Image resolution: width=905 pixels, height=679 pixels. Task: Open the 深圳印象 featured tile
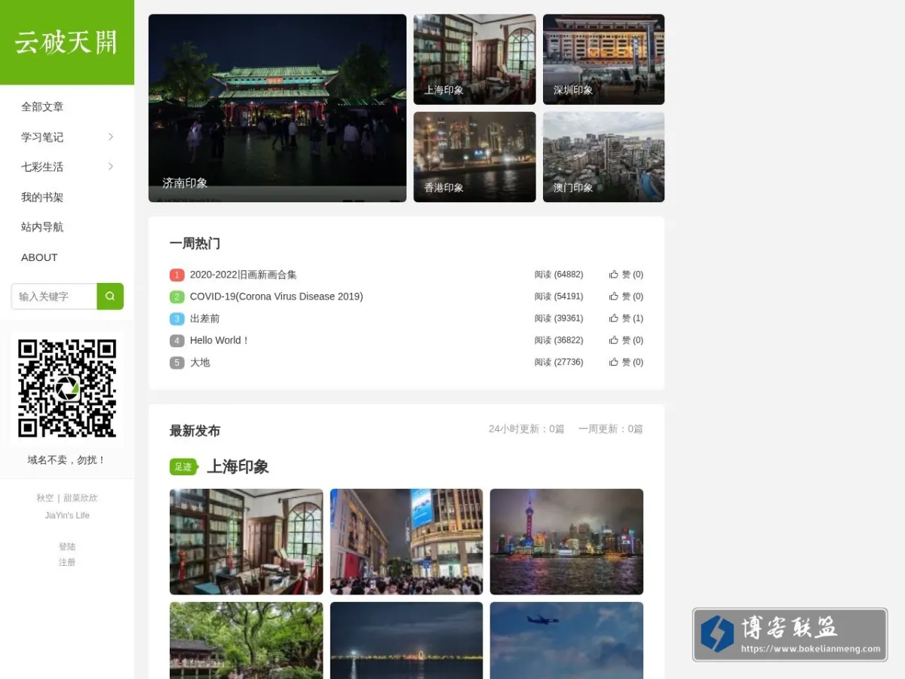(604, 60)
